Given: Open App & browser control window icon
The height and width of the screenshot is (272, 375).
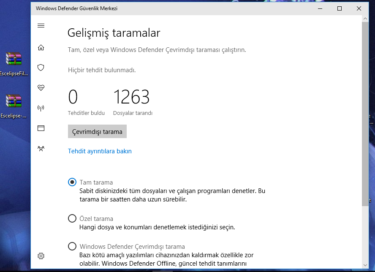Looking at the screenshot, I should click(x=41, y=128).
